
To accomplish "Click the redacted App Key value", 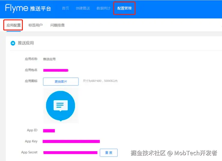I will (71, 142).
